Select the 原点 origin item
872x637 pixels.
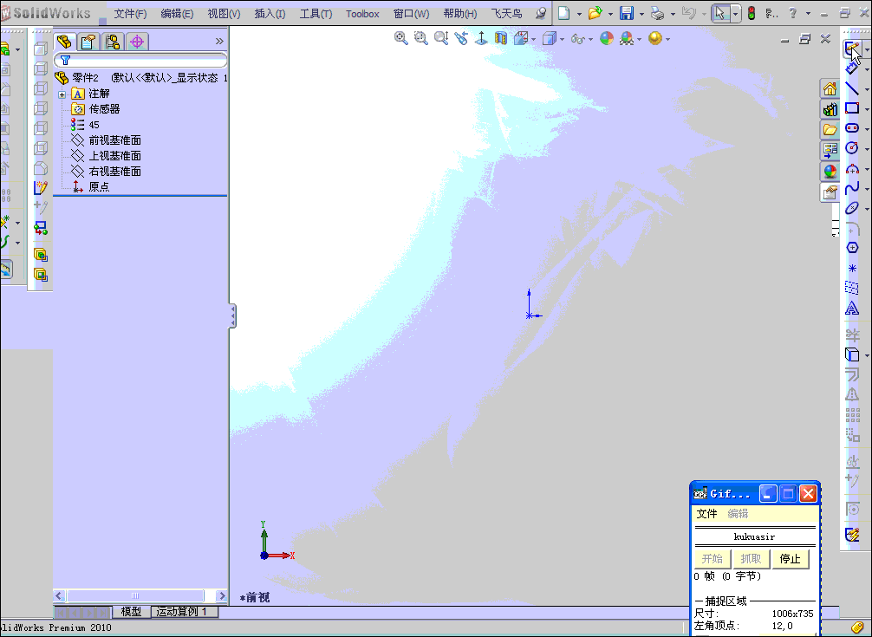click(99, 186)
